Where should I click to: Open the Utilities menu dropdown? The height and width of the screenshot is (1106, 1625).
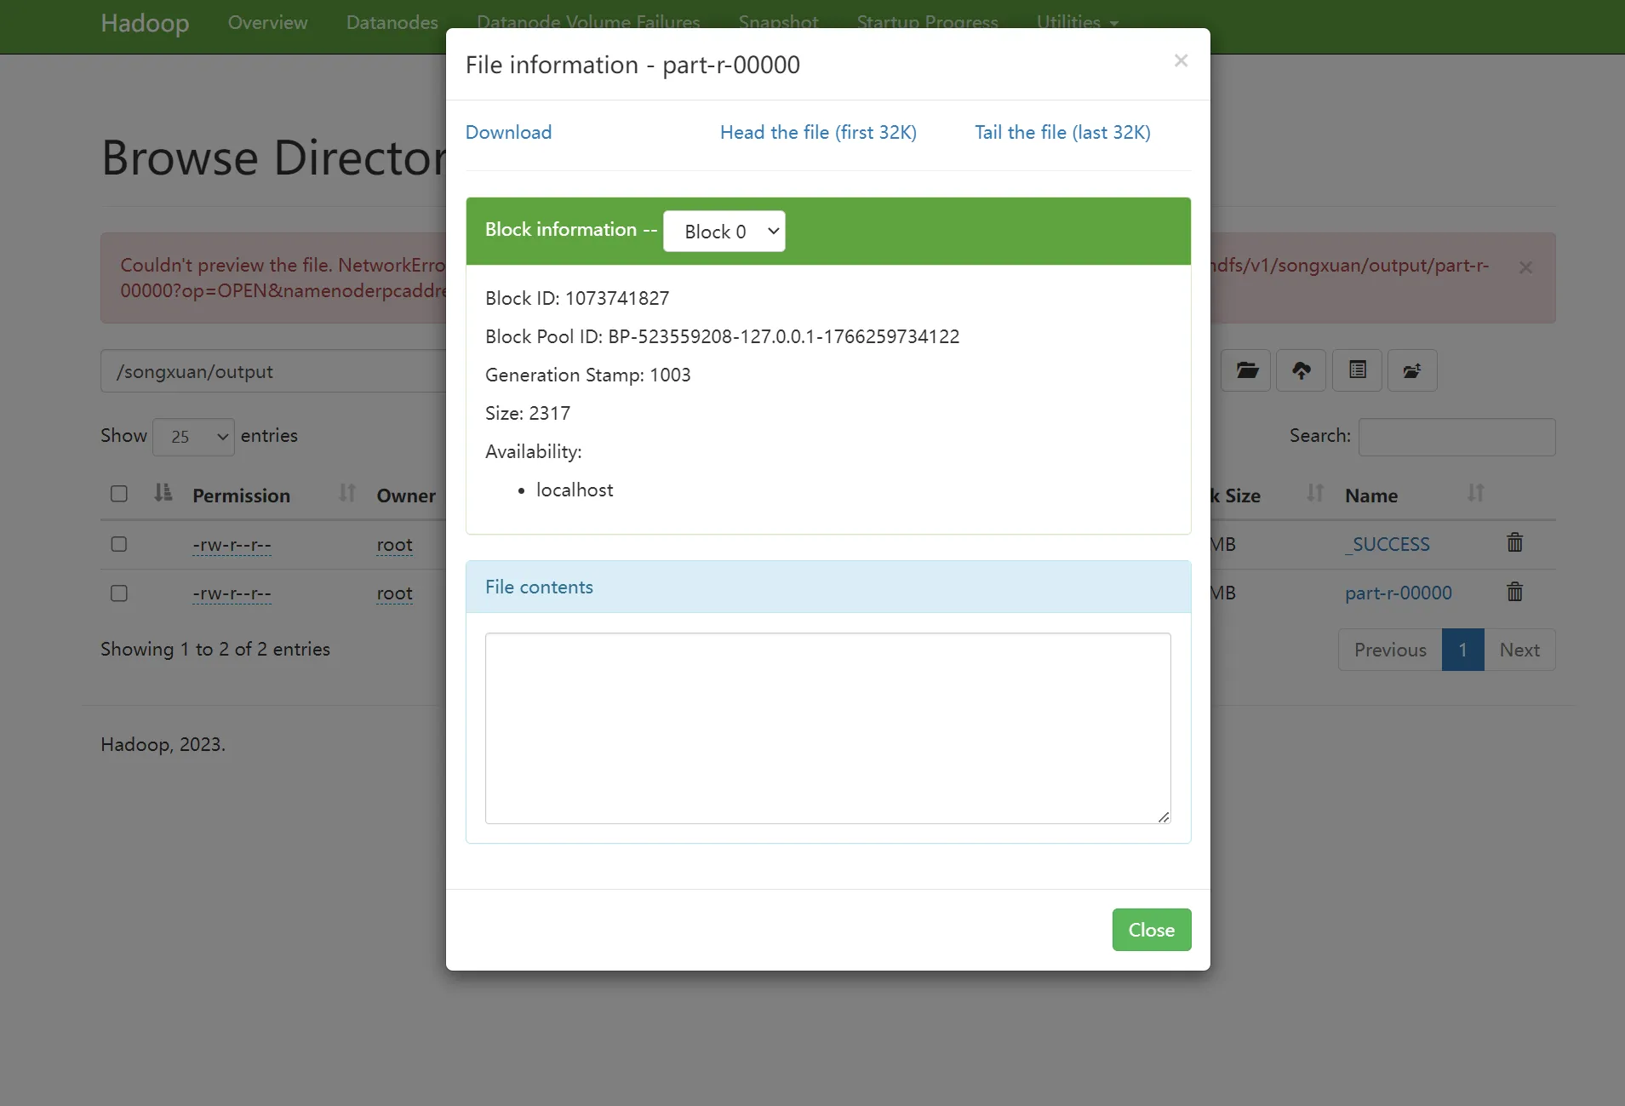(x=1077, y=22)
